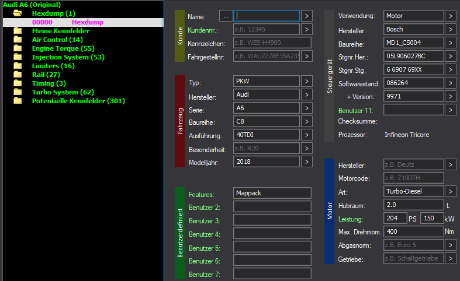Click the Potentielle Kennfelder (301) folder icon
Viewport: 460px width, 281px height.
[x=18, y=101]
